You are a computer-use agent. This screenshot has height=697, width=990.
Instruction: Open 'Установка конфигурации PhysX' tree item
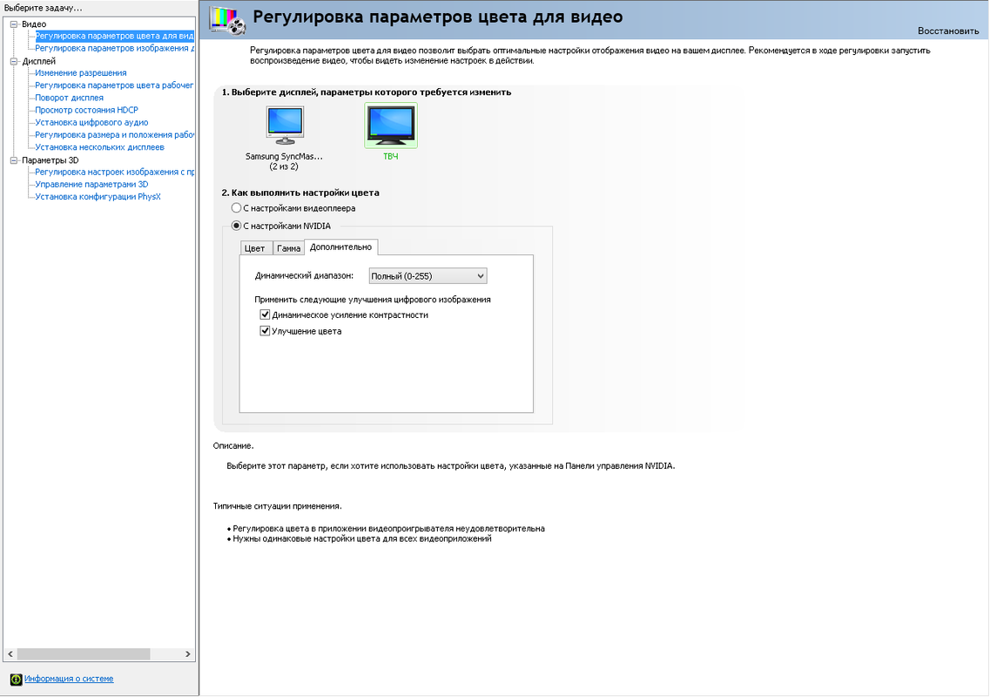98,197
